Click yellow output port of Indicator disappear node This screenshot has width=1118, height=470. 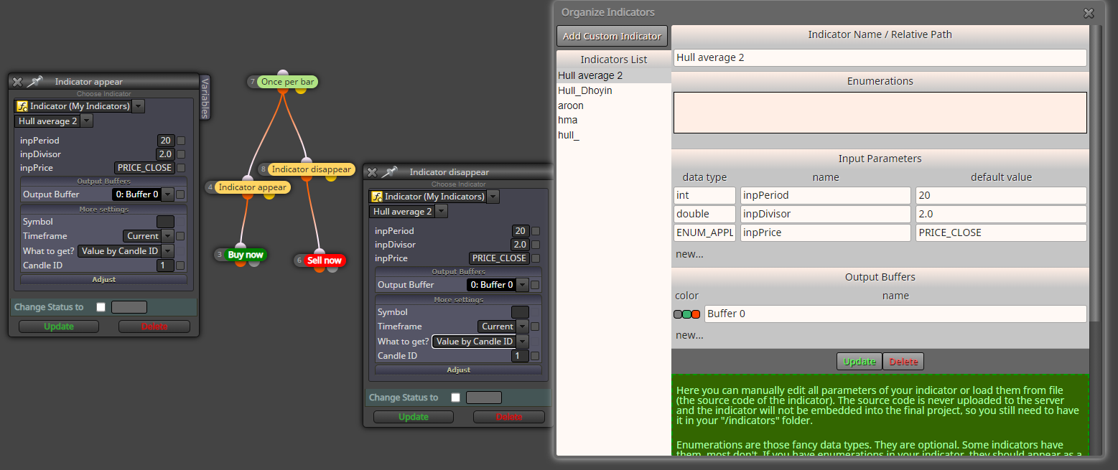click(330, 177)
